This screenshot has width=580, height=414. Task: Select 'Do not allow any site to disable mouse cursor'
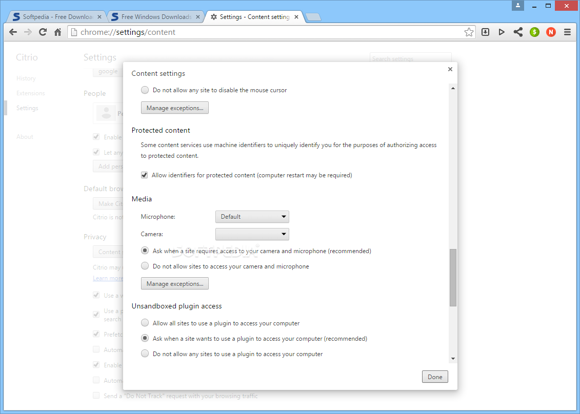(x=145, y=90)
